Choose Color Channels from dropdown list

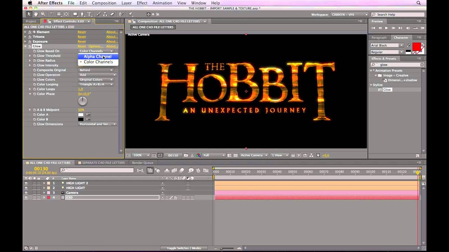[98, 62]
